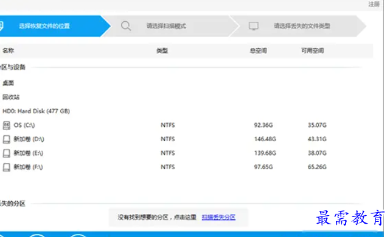Click the 类型 column header
Image resolution: width=390 pixels, height=237 pixels.
click(162, 51)
